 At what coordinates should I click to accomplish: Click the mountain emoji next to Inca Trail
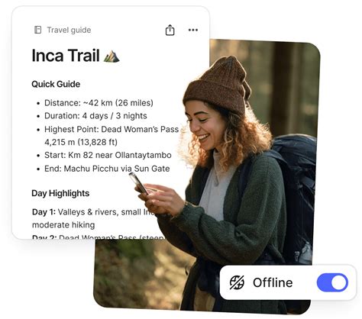pyautogui.click(x=112, y=56)
